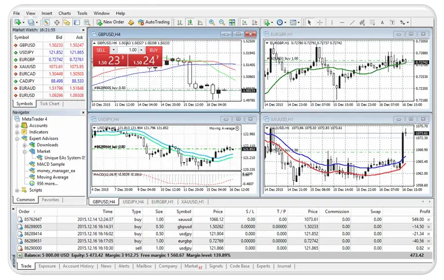Open the Periodicity clock dropdown
Image resolution: width=444 pixels, height=280 pixels.
click(281, 22)
